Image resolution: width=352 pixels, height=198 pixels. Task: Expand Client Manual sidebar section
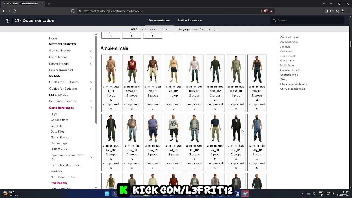(91, 57)
